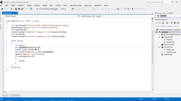
Task: Open the BUILD menu
Action: (29, 6)
